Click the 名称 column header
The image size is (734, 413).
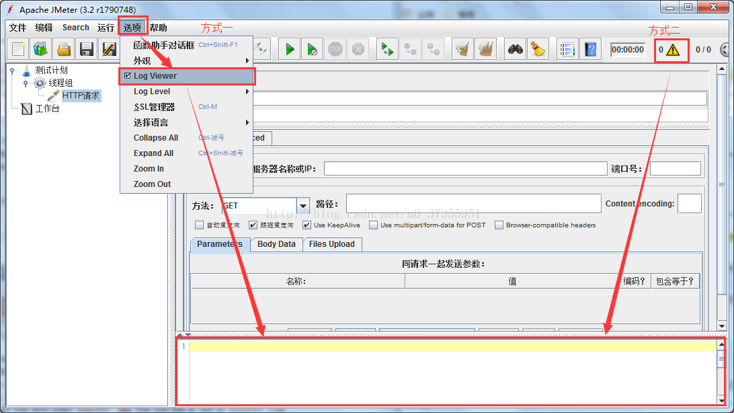click(298, 281)
